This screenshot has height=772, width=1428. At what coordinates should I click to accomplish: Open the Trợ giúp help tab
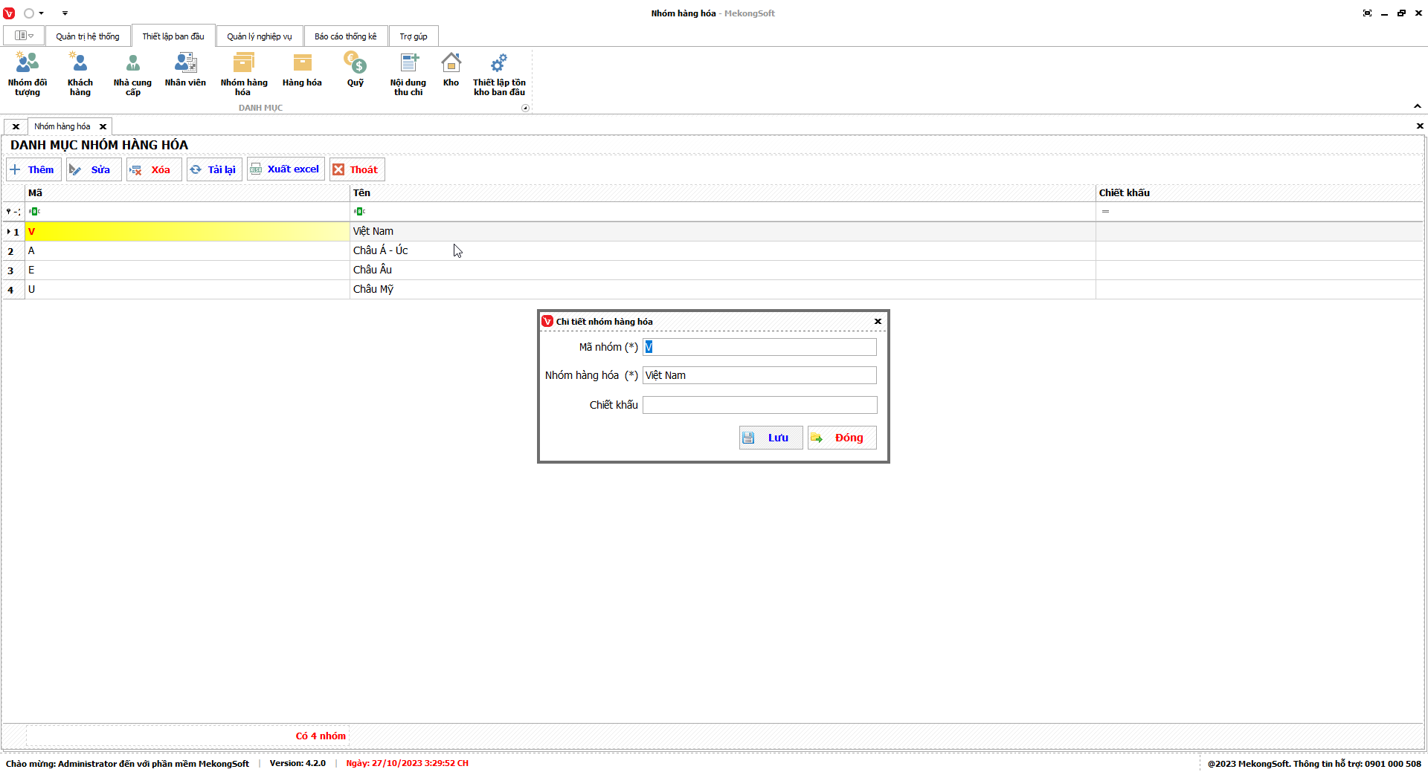point(414,36)
